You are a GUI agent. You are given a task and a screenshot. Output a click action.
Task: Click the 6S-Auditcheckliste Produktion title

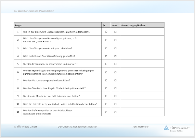point(34,11)
